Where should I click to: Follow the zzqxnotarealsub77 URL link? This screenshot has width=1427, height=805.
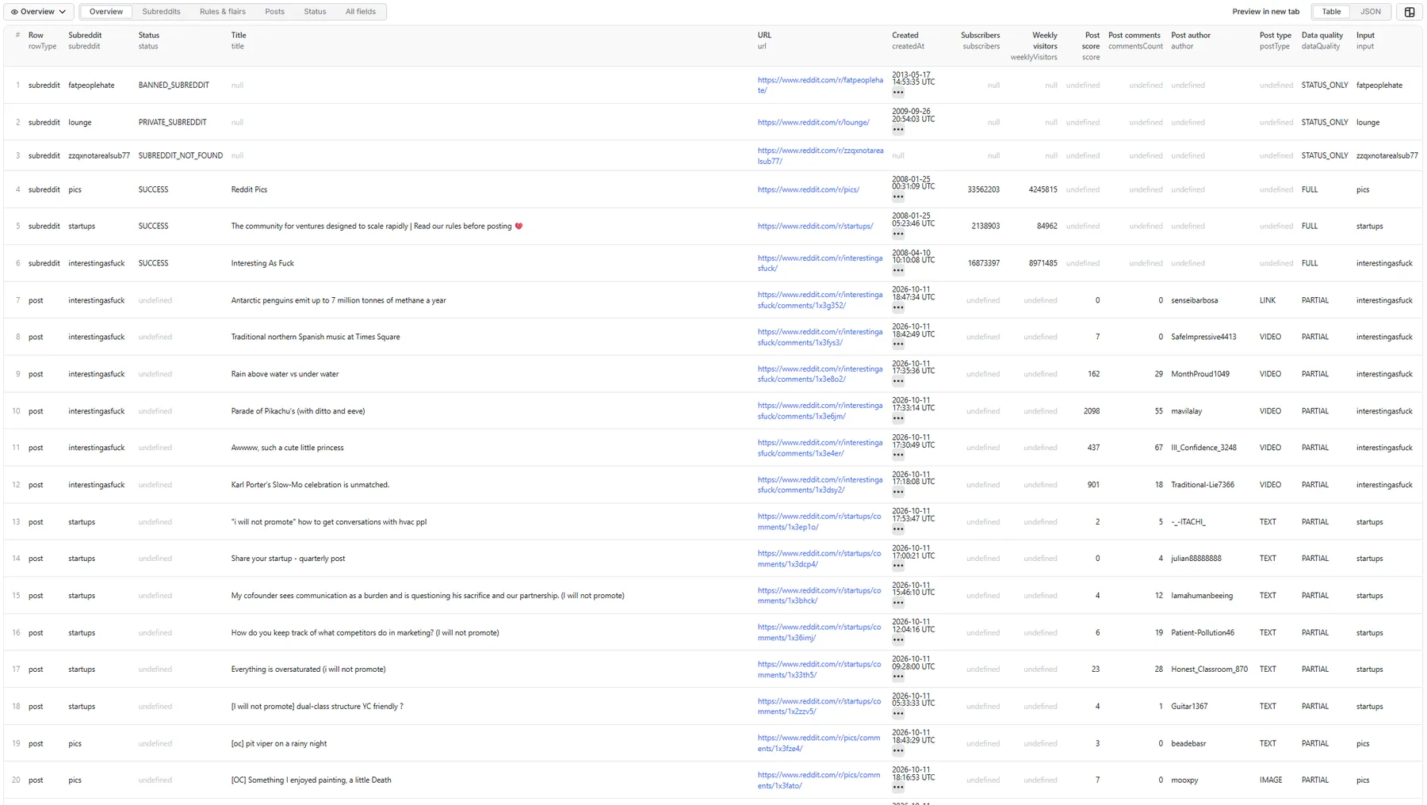[820, 156]
